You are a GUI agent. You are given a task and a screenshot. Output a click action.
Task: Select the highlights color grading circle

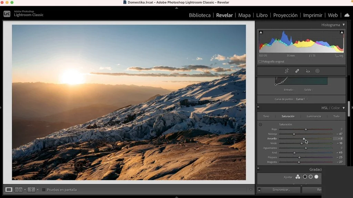[x=316, y=177]
